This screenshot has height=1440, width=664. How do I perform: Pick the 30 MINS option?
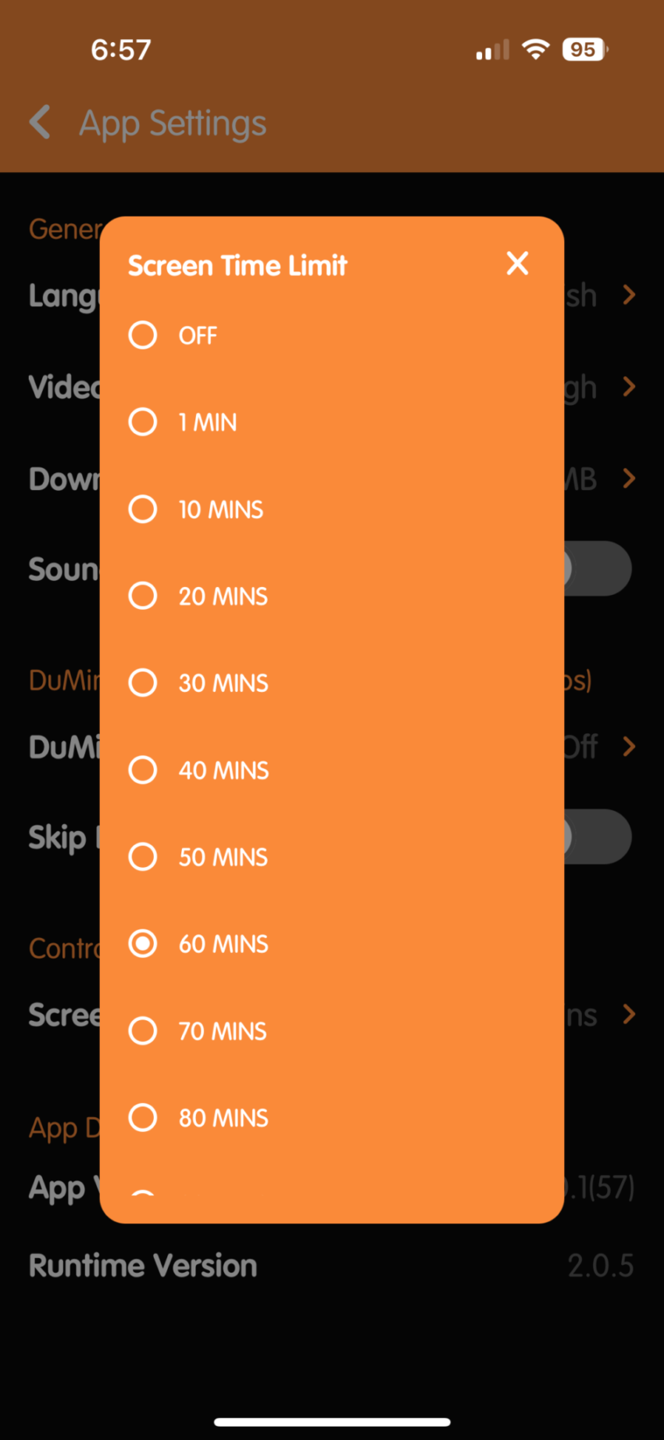point(143,682)
